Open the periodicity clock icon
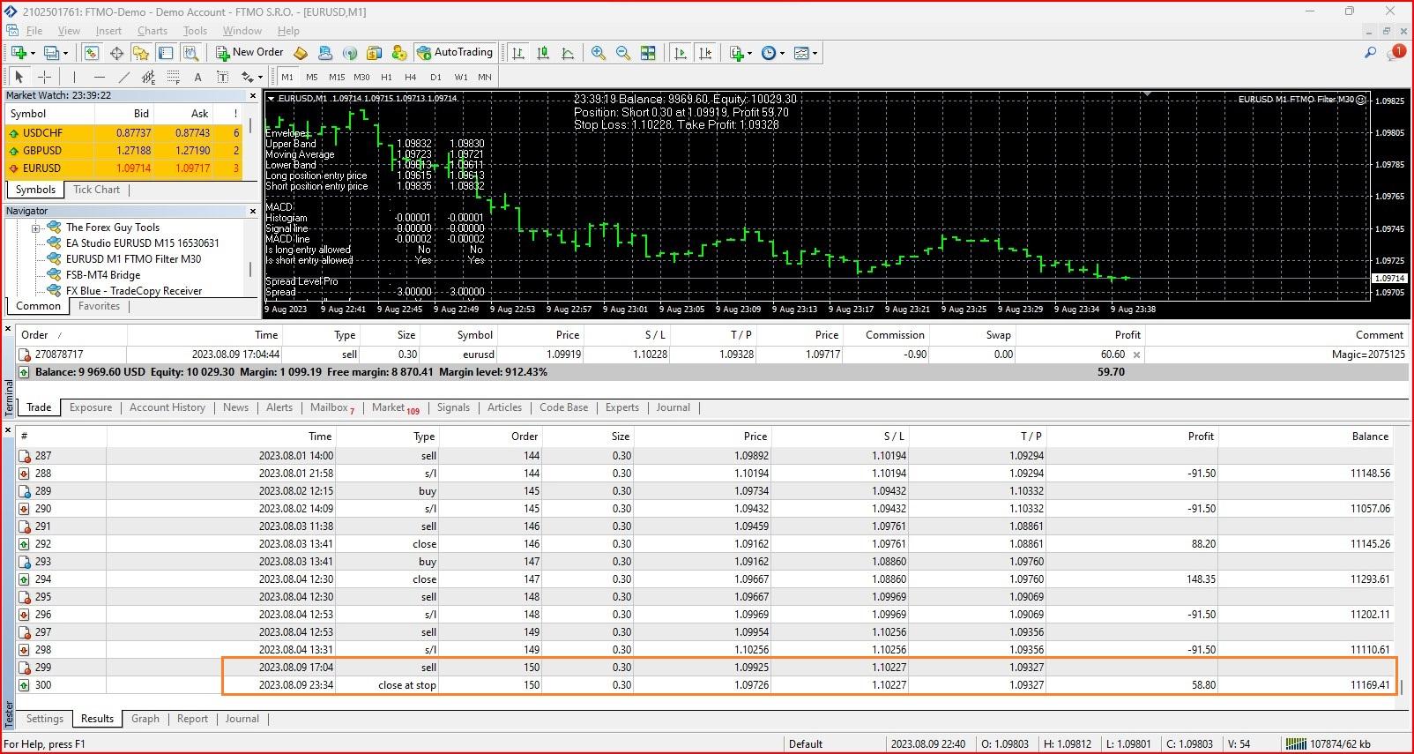Image resolution: width=1414 pixels, height=754 pixels. click(769, 53)
